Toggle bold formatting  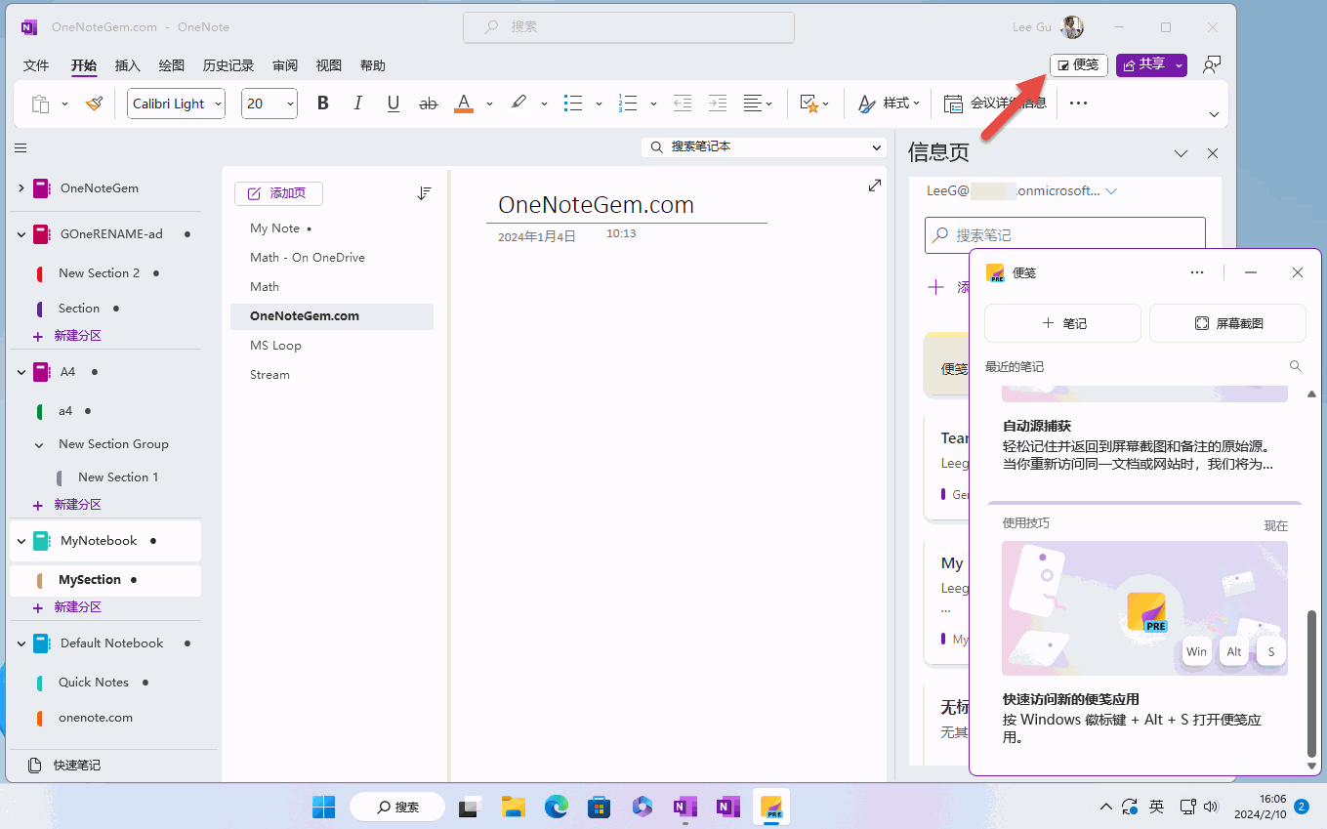323,104
